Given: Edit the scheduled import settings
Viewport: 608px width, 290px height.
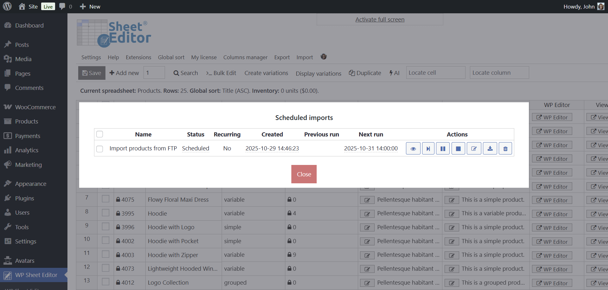Looking at the screenshot, I should pyautogui.click(x=474, y=148).
